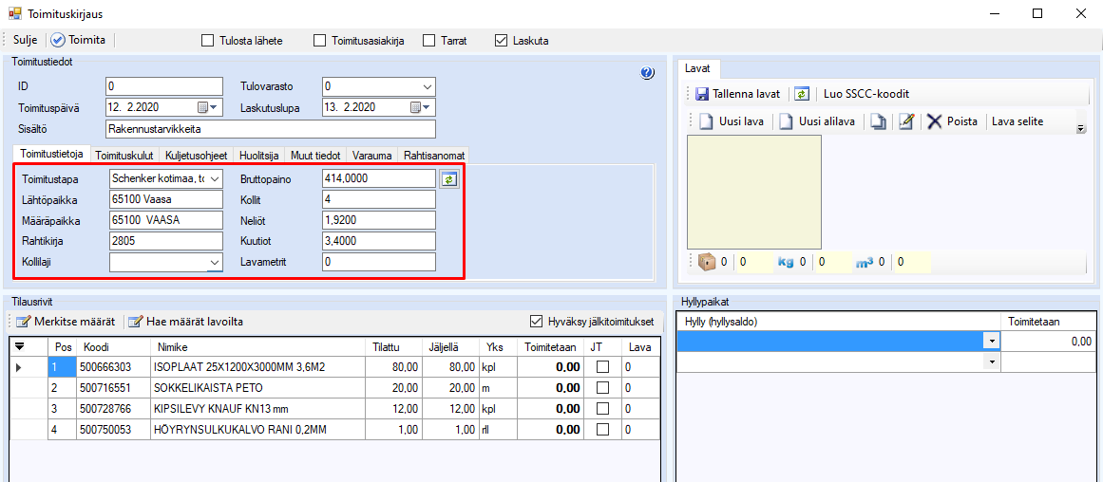Click into the Rahtikirja field

pyautogui.click(x=165, y=241)
